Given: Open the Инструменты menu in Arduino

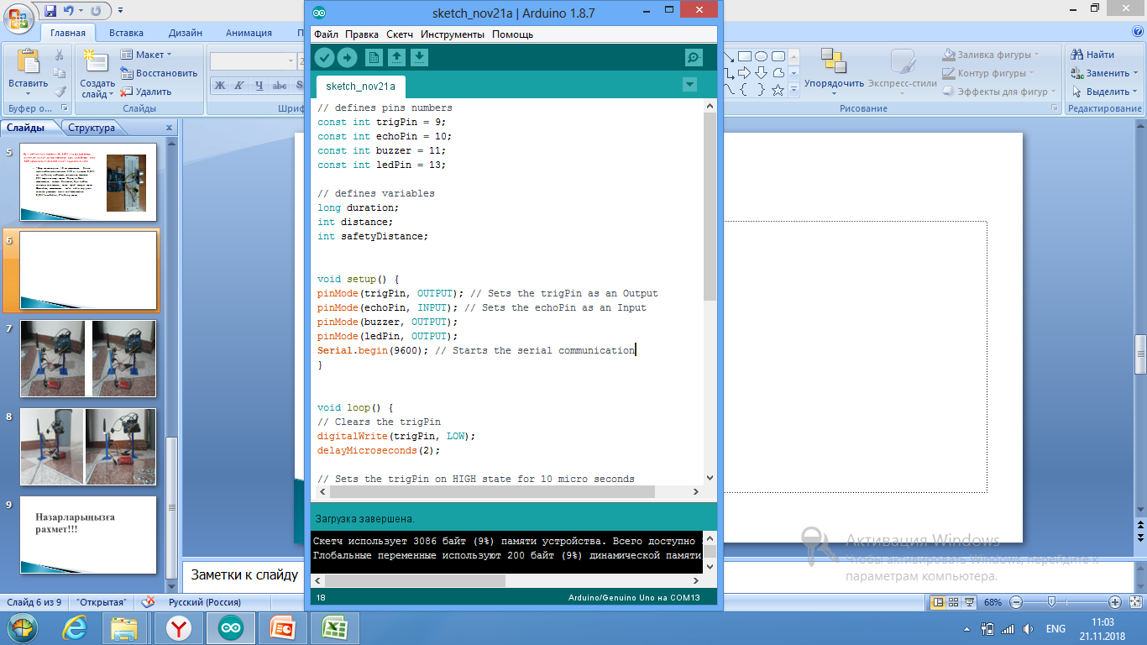Looking at the screenshot, I should click(x=453, y=34).
